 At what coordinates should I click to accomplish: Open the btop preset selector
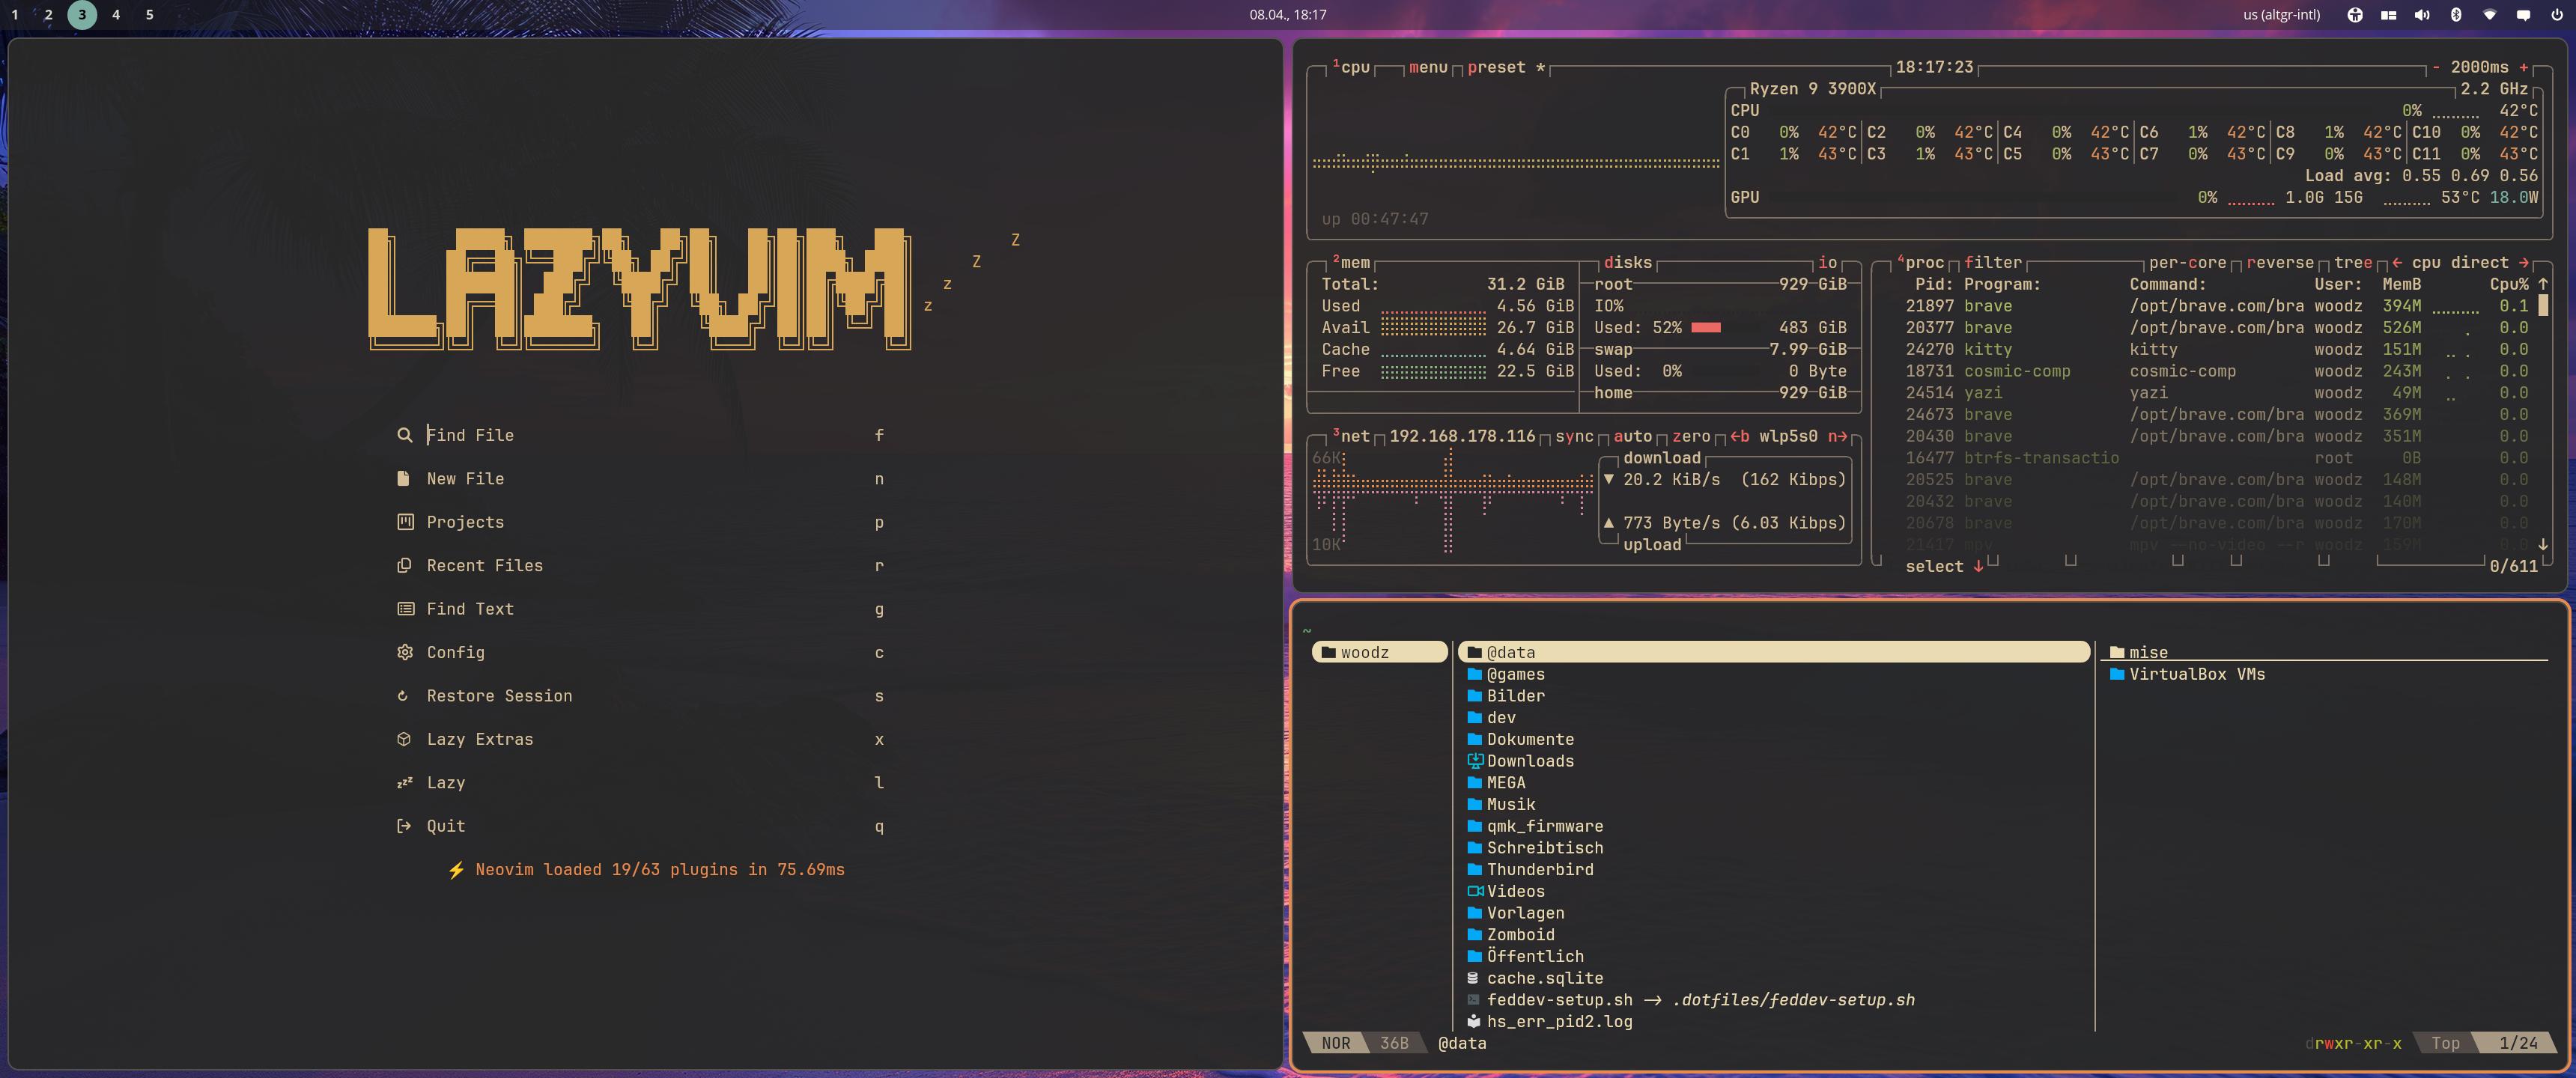(x=1506, y=67)
